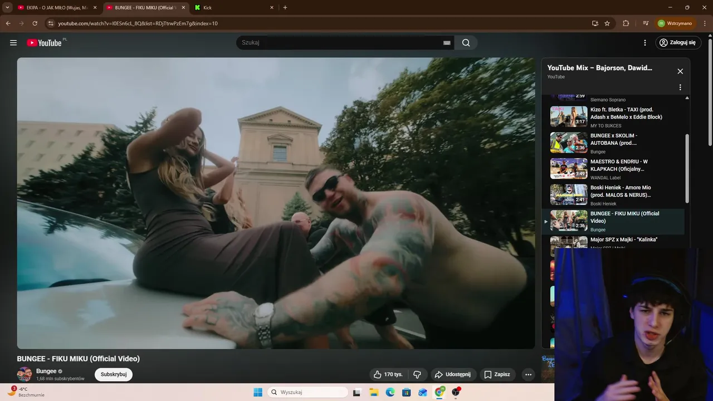The image size is (713, 401).
Task: Reload the page
Action: 35,23
